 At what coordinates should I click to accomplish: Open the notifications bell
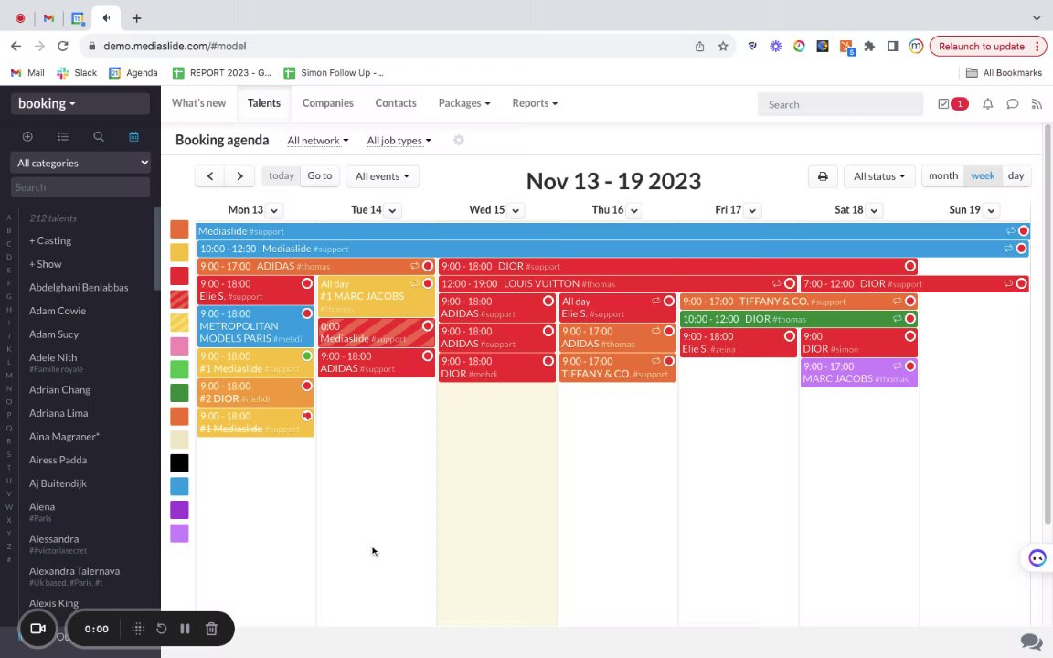(988, 104)
